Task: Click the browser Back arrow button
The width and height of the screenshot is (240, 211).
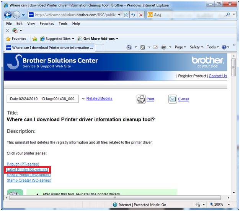Action: 8,14
